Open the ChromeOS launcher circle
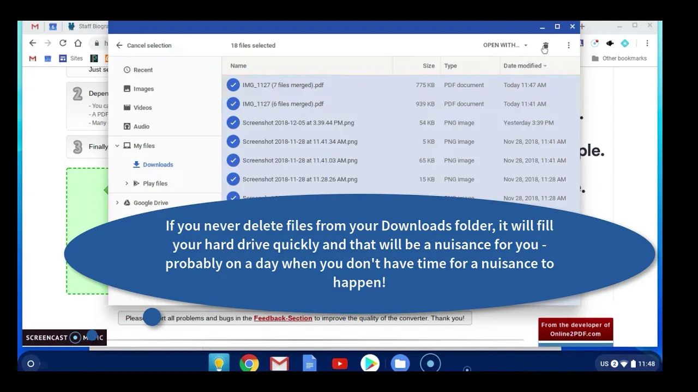The image size is (698, 392). (31, 364)
